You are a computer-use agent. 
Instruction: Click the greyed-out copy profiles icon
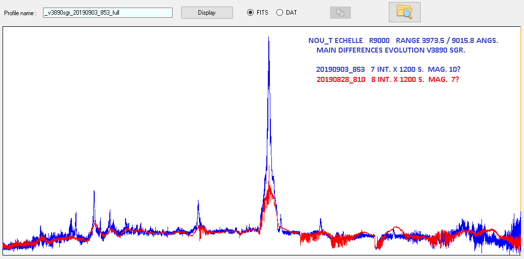coord(340,13)
